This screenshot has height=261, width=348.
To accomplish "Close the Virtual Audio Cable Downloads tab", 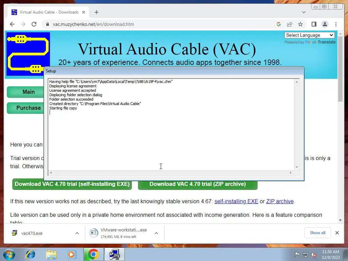I will click(84, 12).
